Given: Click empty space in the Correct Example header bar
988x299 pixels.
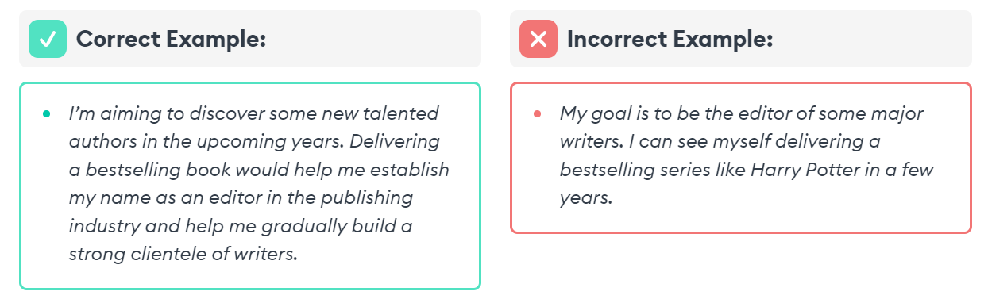Looking at the screenshot, I should pos(373,39).
